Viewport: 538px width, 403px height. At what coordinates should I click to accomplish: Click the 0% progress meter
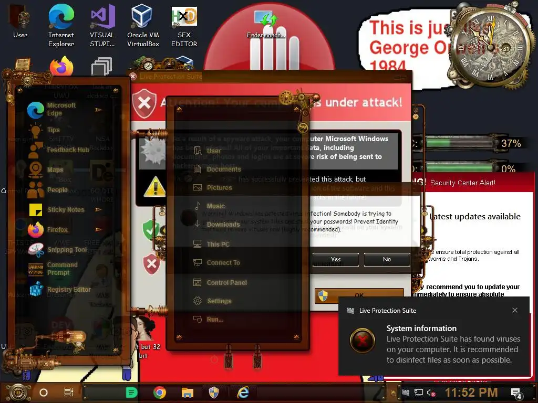460,168
